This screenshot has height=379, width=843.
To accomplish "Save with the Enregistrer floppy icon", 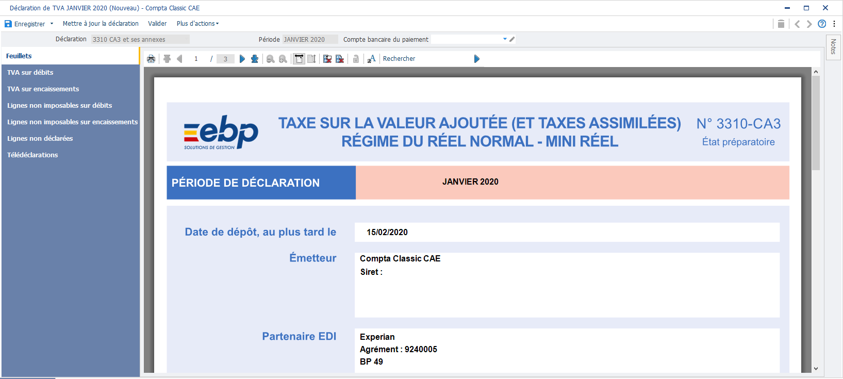I will (8, 24).
